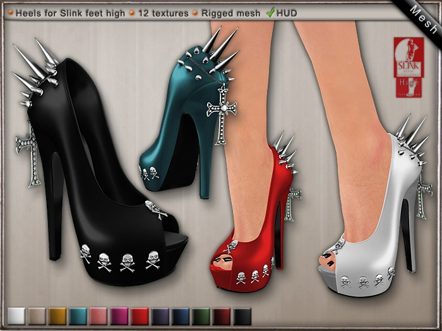Select the teal texture swatch
The height and width of the screenshot is (331, 442).
tap(78, 316)
